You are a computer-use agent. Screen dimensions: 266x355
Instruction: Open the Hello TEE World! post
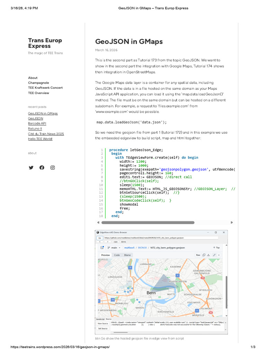pyautogui.click(x=40, y=139)
